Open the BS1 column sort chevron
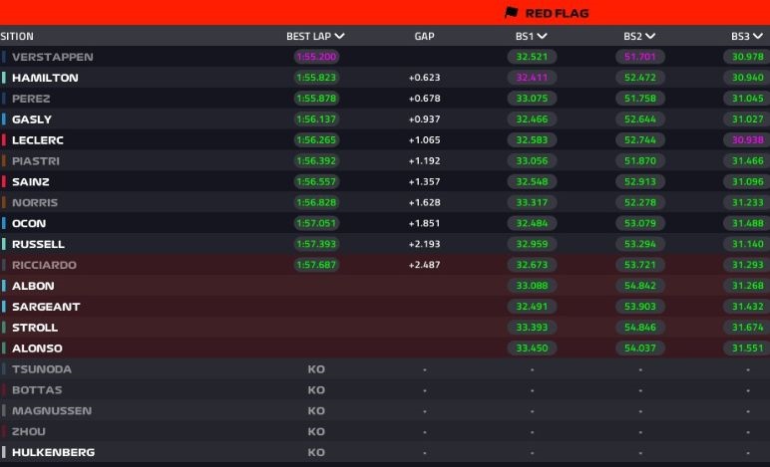This screenshot has height=467, width=770. pyautogui.click(x=543, y=37)
